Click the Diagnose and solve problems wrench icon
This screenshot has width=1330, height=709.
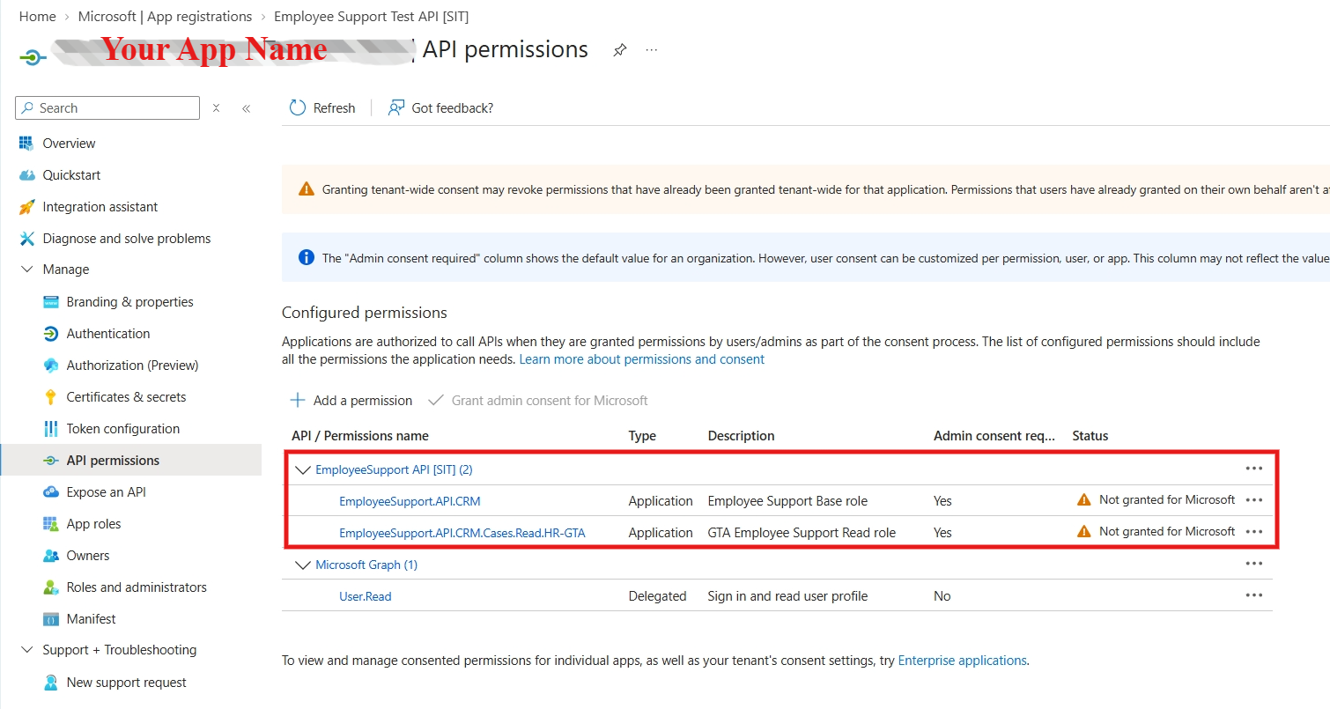click(x=26, y=239)
